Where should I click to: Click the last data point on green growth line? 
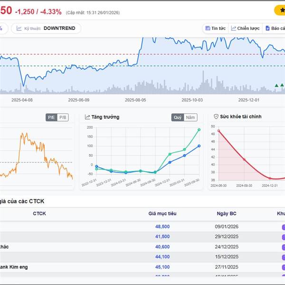[x=199, y=130]
